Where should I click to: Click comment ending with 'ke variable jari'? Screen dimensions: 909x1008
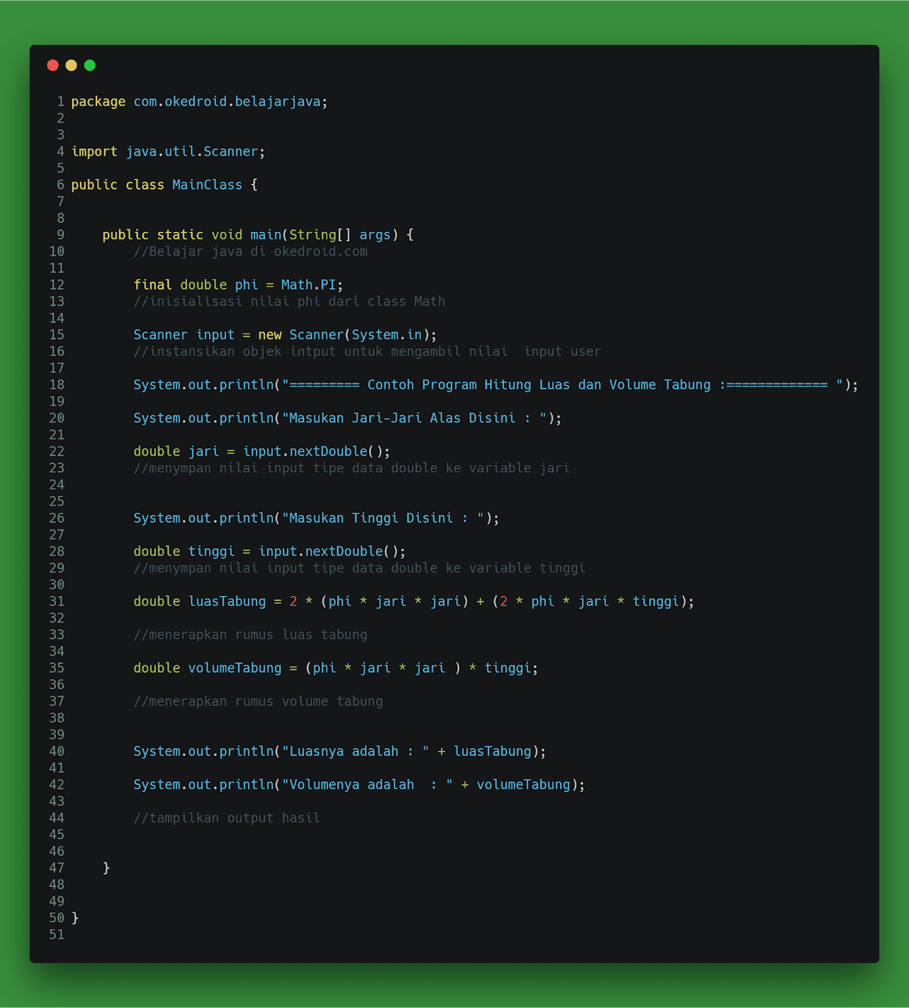point(352,468)
